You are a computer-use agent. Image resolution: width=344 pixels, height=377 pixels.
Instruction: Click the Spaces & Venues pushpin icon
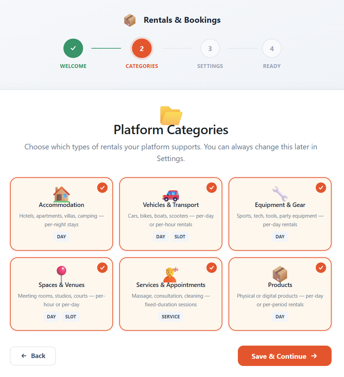(61, 273)
